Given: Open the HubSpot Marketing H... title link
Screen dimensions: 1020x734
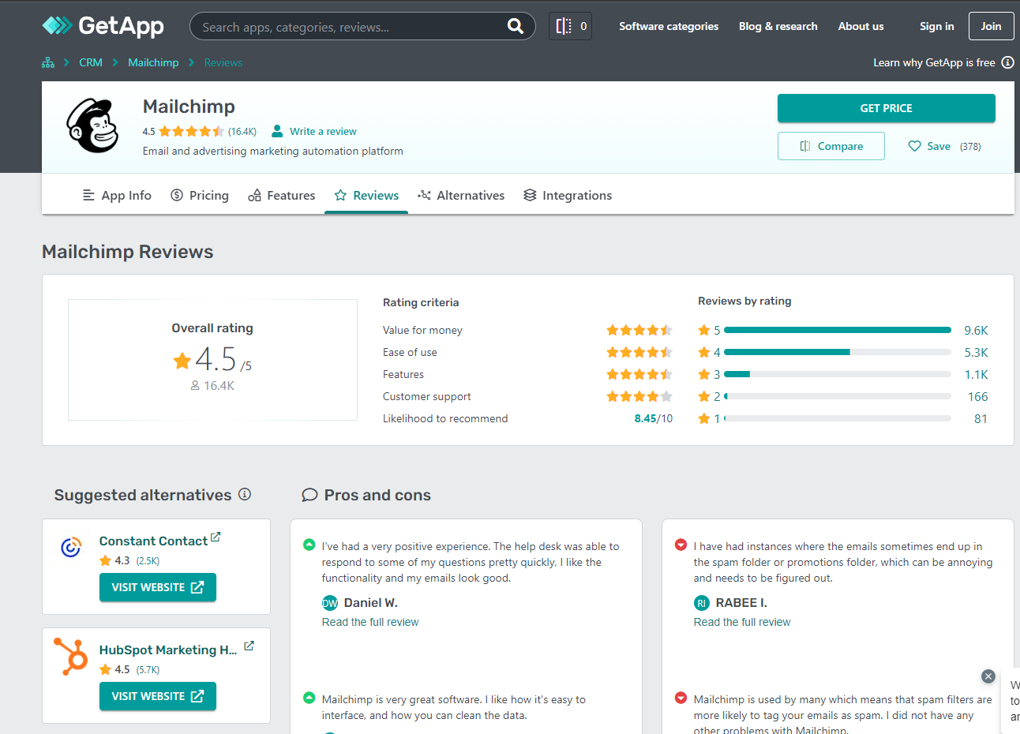Looking at the screenshot, I should tap(168, 650).
